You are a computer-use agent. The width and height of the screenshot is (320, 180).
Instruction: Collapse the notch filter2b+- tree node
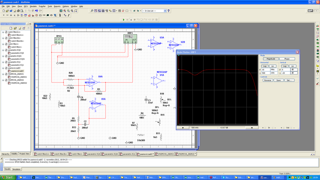coord(3,38)
